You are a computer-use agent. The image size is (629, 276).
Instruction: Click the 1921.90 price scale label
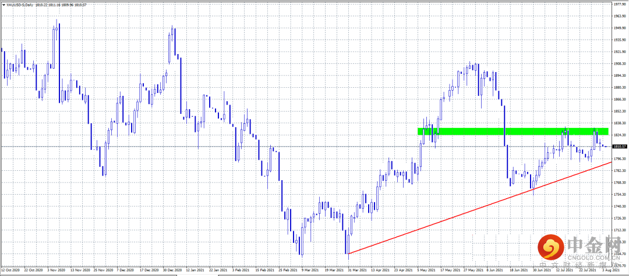[x=620, y=52]
